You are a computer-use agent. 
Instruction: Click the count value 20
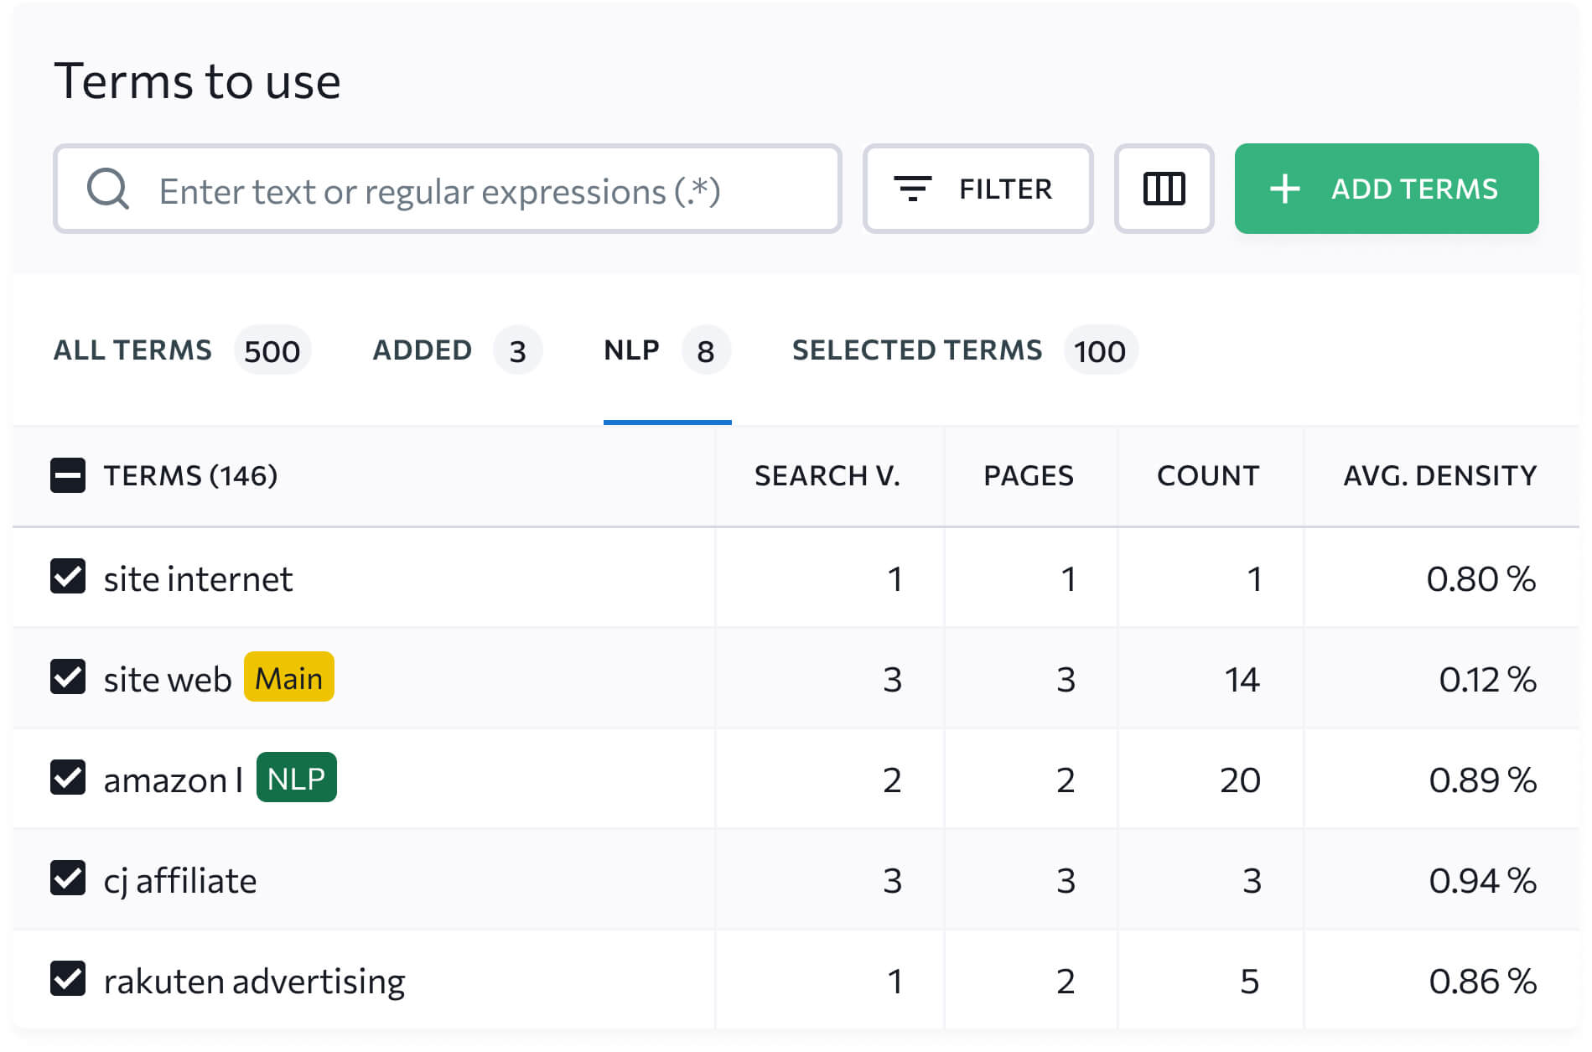click(1240, 780)
